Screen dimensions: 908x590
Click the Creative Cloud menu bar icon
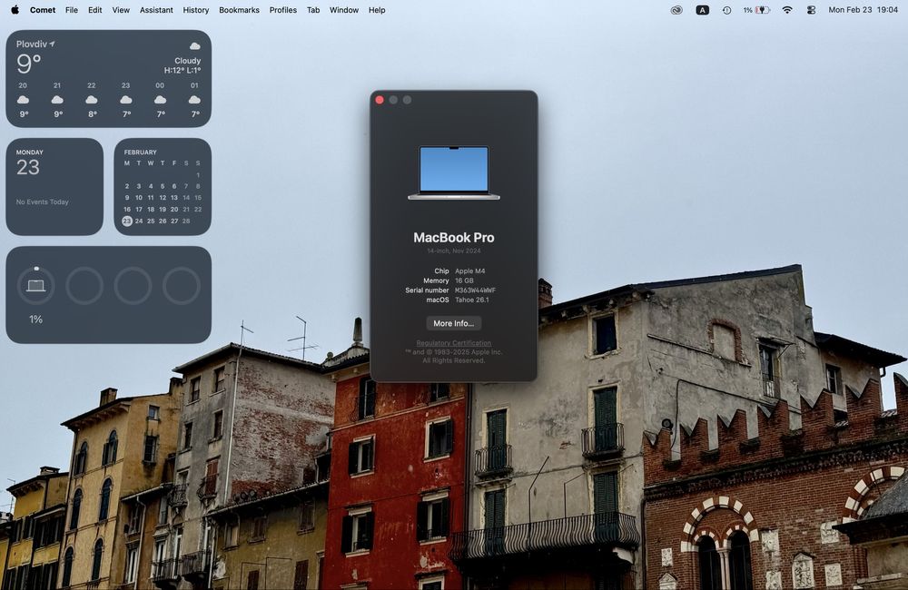click(676, 10)
